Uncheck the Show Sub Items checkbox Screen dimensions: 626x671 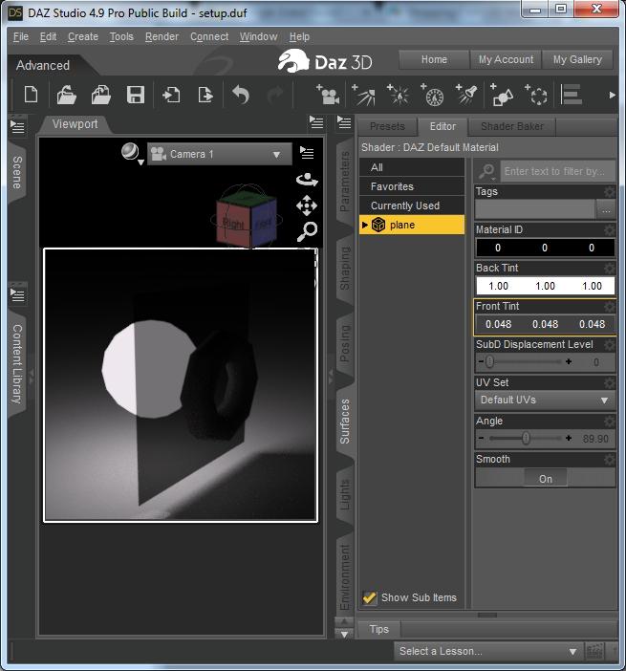pyautogui.click(x=369, y=597)
